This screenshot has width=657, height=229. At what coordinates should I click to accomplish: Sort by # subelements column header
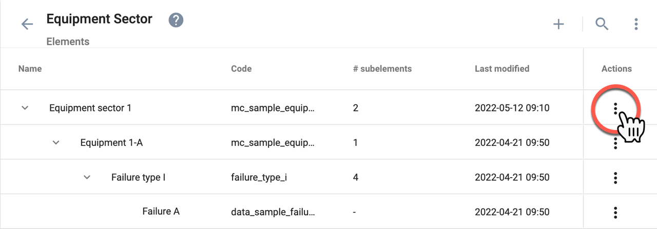click(382, 68)
